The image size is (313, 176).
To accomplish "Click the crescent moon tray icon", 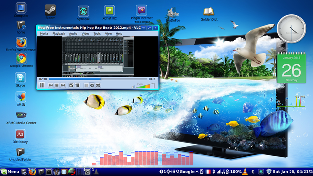I will (253, 172).
